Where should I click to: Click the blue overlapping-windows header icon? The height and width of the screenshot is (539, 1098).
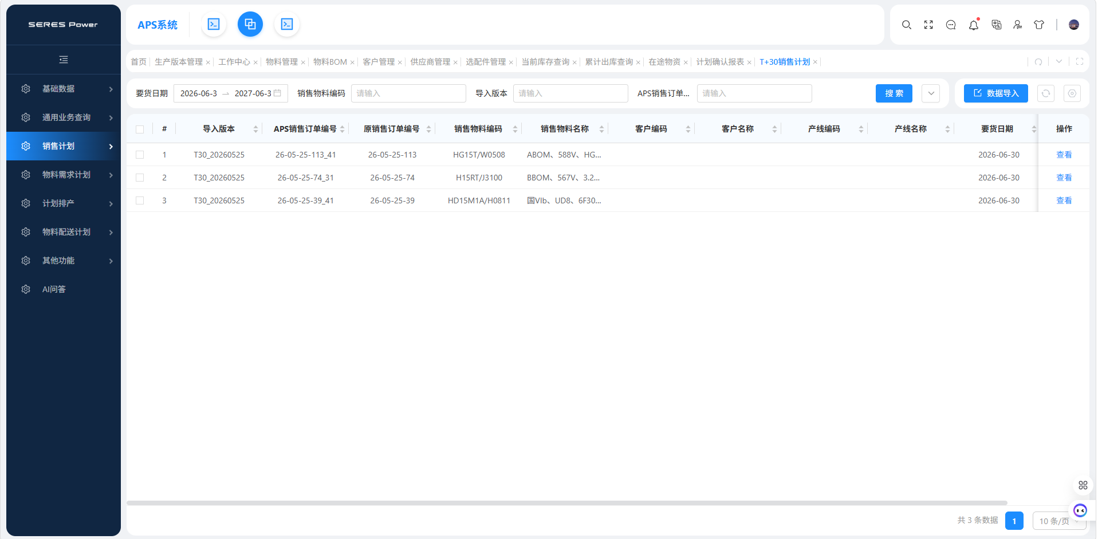[x=250, y=24]
